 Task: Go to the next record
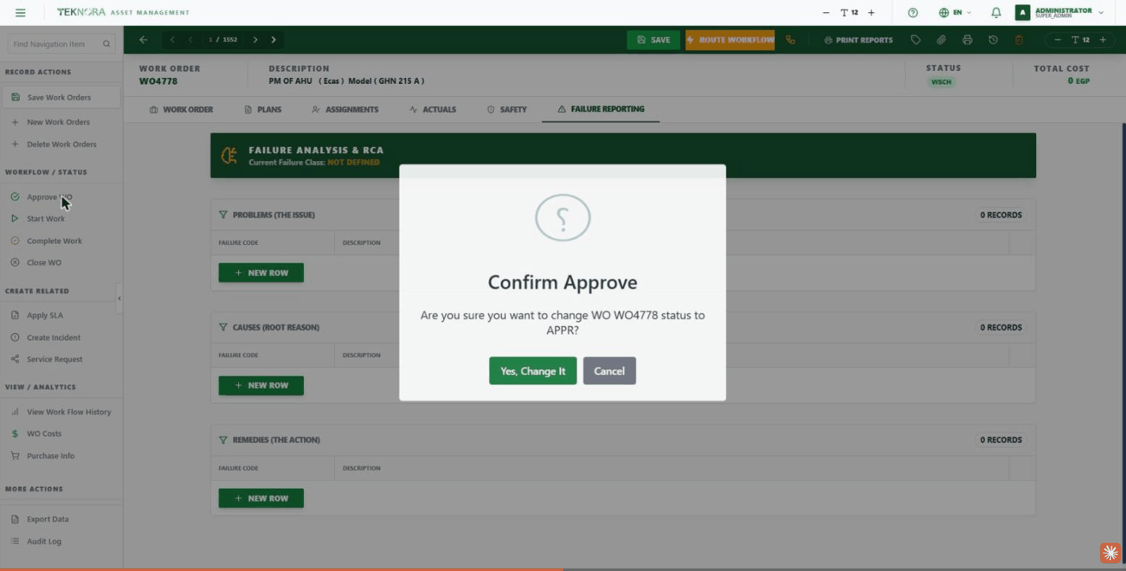[255, 40]
